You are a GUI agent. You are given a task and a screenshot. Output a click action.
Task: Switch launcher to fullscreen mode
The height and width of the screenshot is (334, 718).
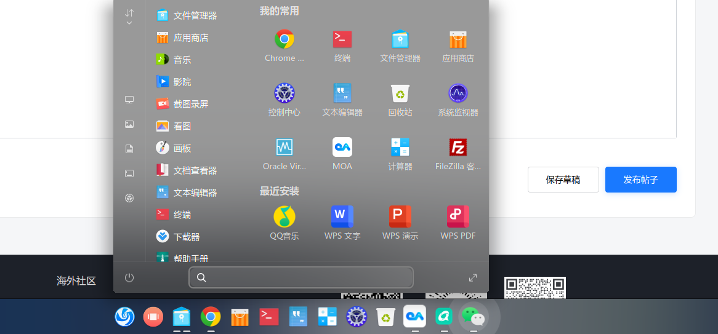tap(473, 277)
